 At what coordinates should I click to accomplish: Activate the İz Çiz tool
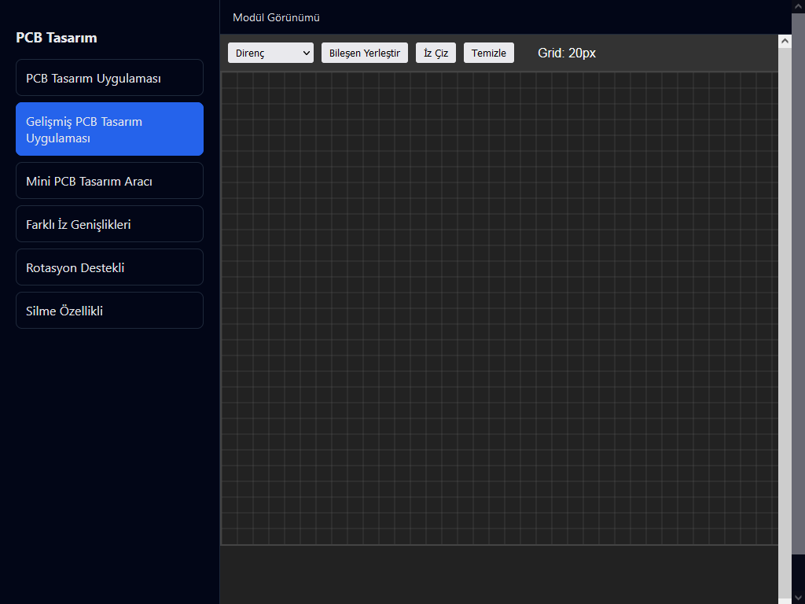click(x=436, y=53)
